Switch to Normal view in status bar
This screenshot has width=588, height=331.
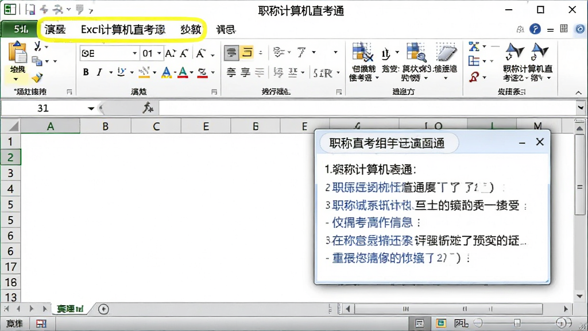tap(420, 323)
